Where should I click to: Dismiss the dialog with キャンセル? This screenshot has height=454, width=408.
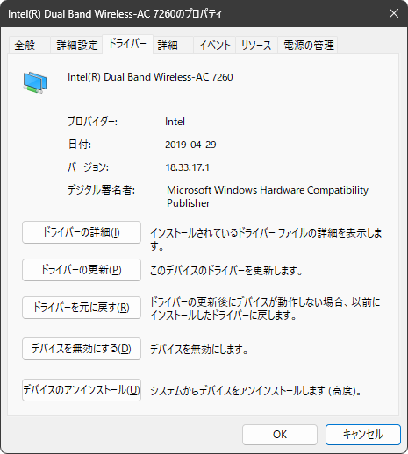[x=363, y=435]
